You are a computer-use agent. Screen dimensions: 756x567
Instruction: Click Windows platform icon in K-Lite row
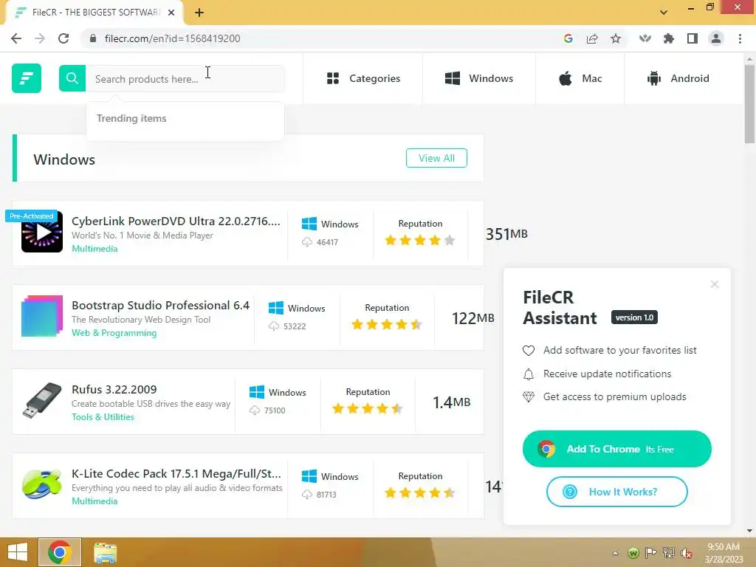[x=309, y=476]
